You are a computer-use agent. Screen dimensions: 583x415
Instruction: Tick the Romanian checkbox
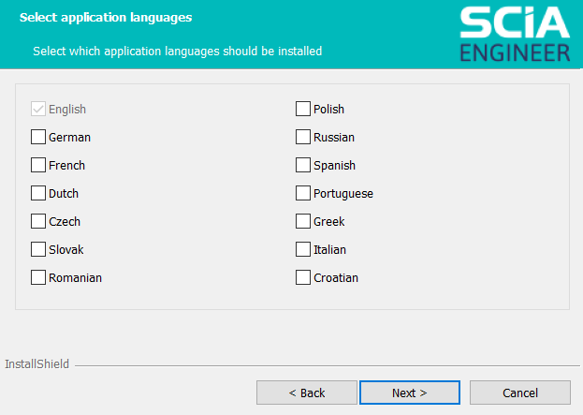click(38, 277)
